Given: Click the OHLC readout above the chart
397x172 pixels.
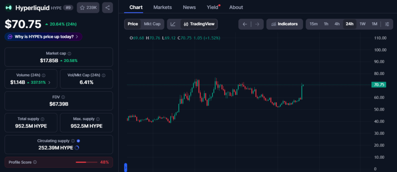Looking at the screenshot, I should click(175, 38).
